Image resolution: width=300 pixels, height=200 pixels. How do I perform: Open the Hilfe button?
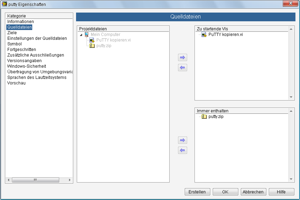[281, 192]
